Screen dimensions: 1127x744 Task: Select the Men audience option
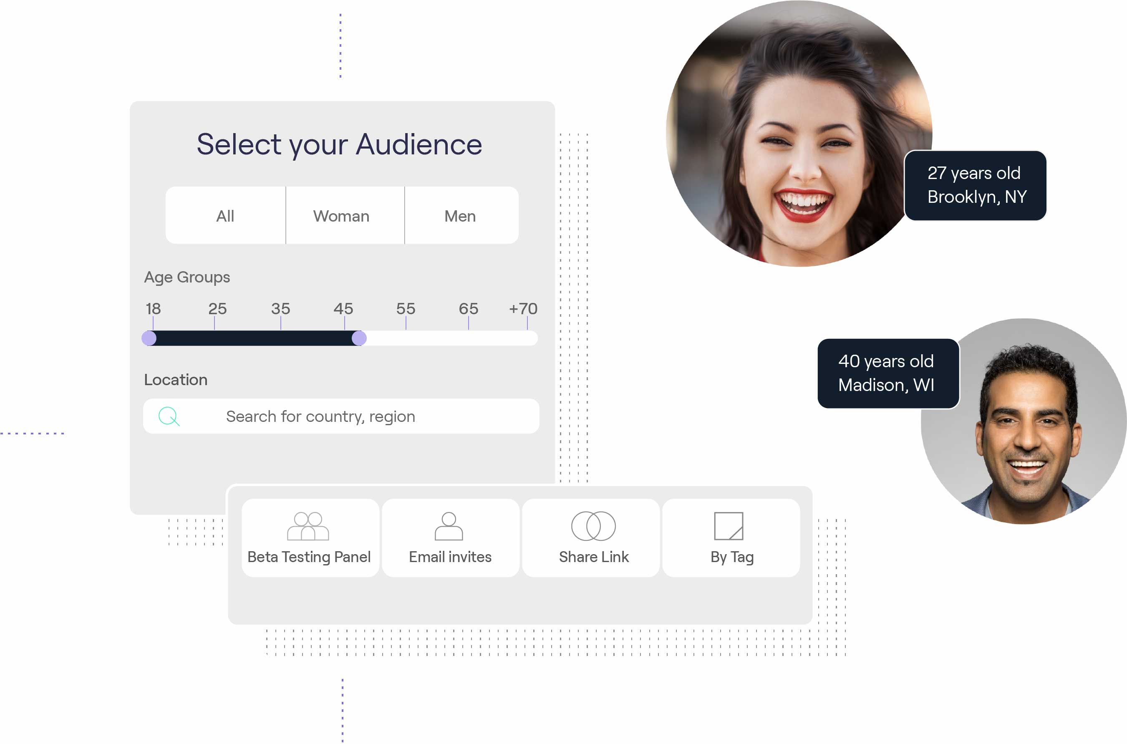point(460,216)
